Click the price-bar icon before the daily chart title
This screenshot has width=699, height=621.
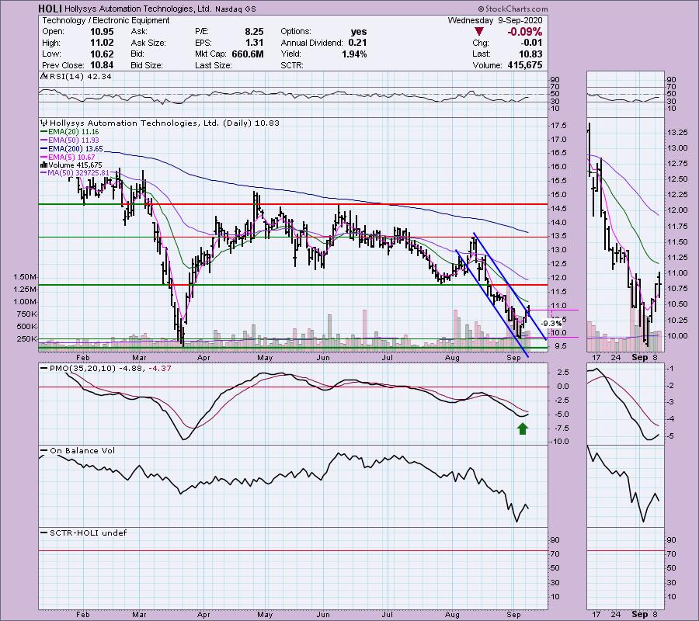[43, 123]
